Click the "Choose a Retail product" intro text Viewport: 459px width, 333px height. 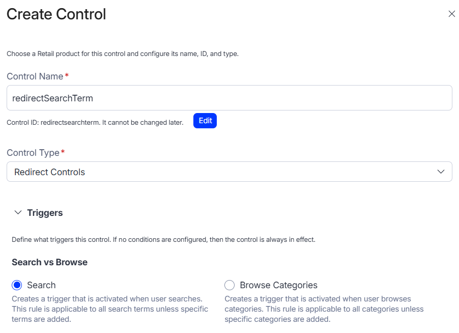pos(122,53)
